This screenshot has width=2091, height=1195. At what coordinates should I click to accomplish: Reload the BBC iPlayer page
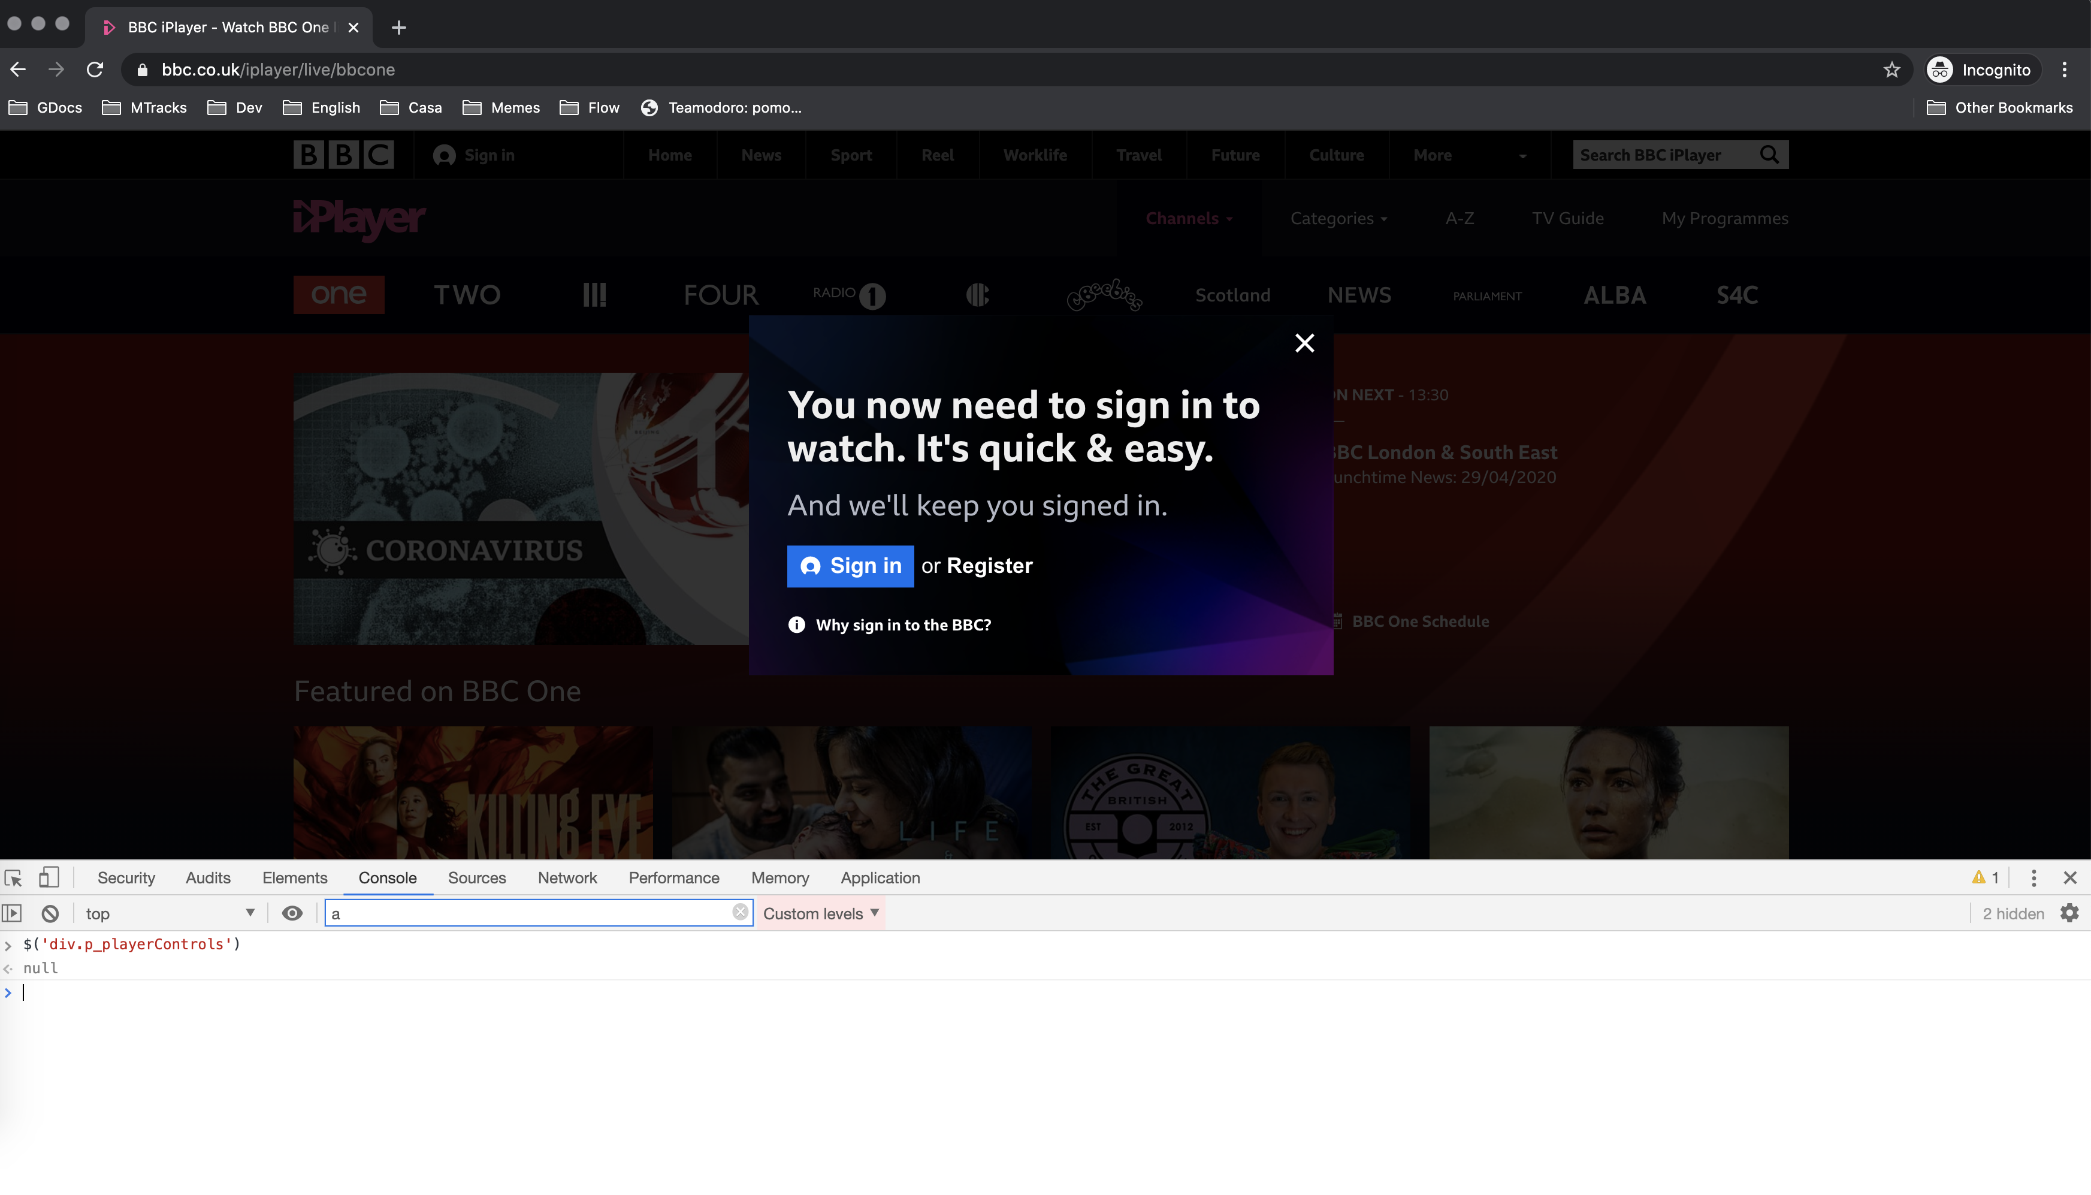(x=95, y=70)
